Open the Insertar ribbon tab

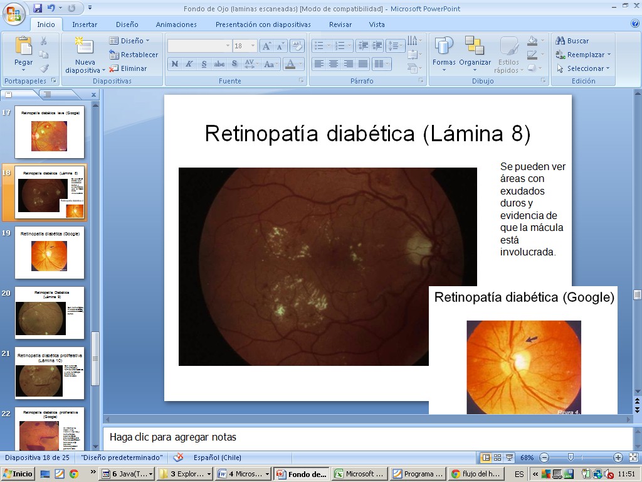click(x=85, y=24)
